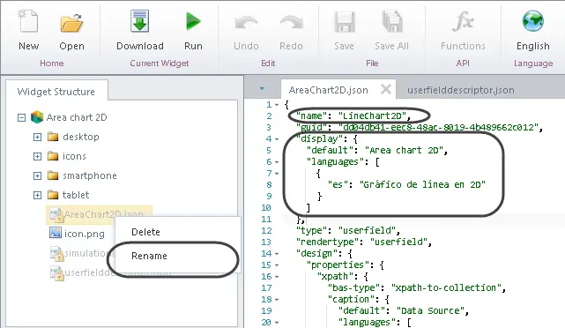The width and height of the screenshot is (565, 328).
Task: Expand the smartphone folder
Action: [37, 175]
